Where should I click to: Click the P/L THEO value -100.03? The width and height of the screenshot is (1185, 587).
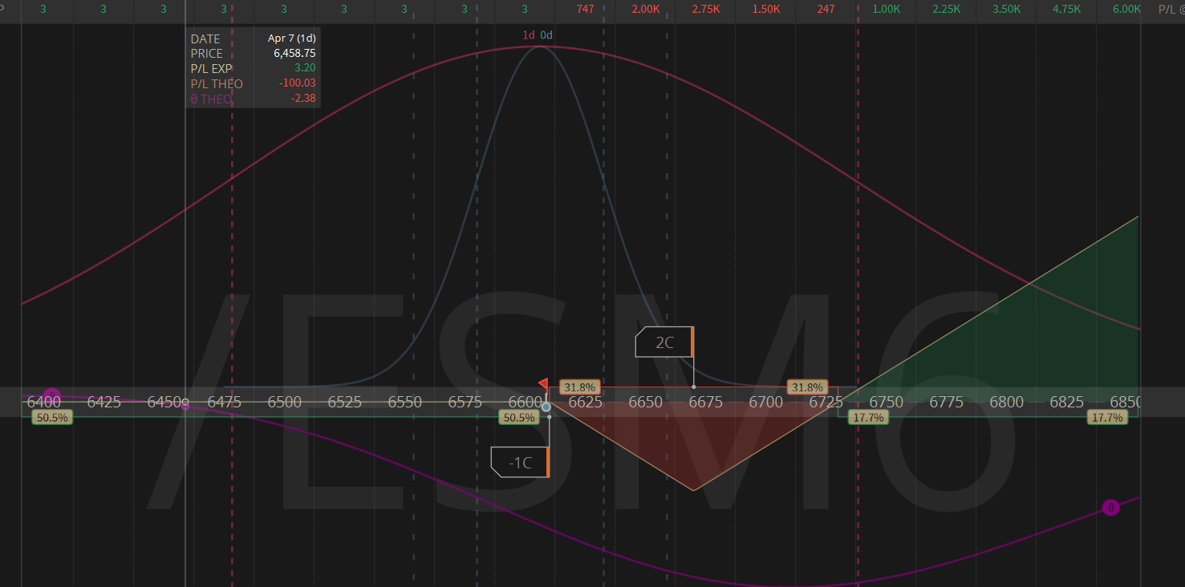296,84
